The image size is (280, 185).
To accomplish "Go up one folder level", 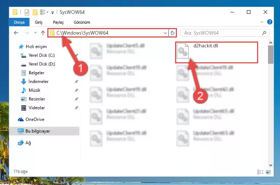I will coord(43,33).
